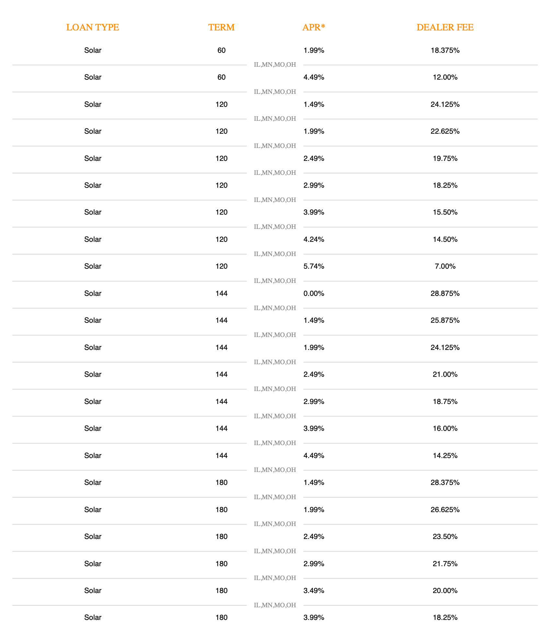Click the 28.375% dealer fee value
The image size is (554, 639).
pos(445,483)
